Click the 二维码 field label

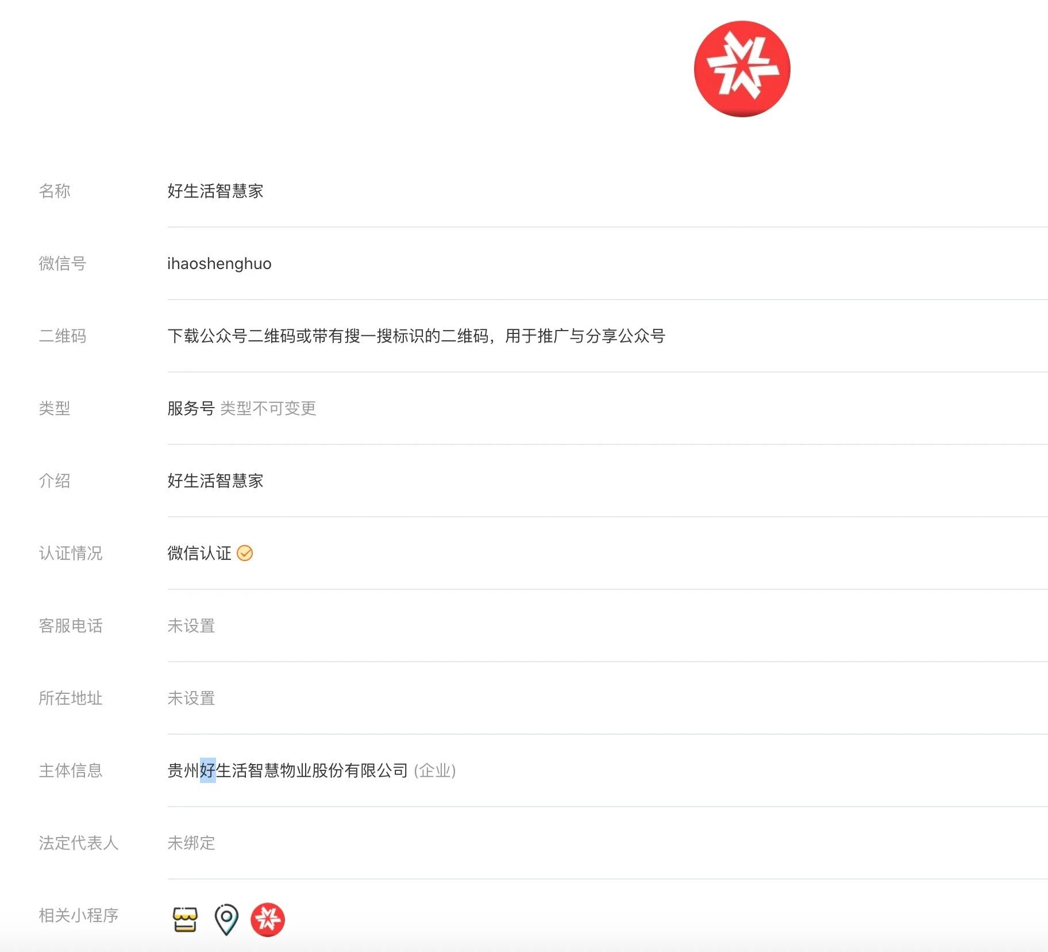click(x=63, y=336)
